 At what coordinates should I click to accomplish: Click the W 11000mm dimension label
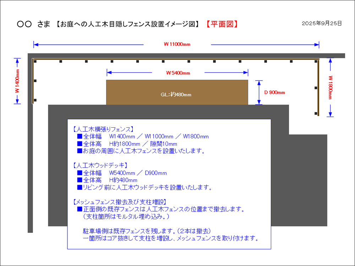tap(177, 44)
